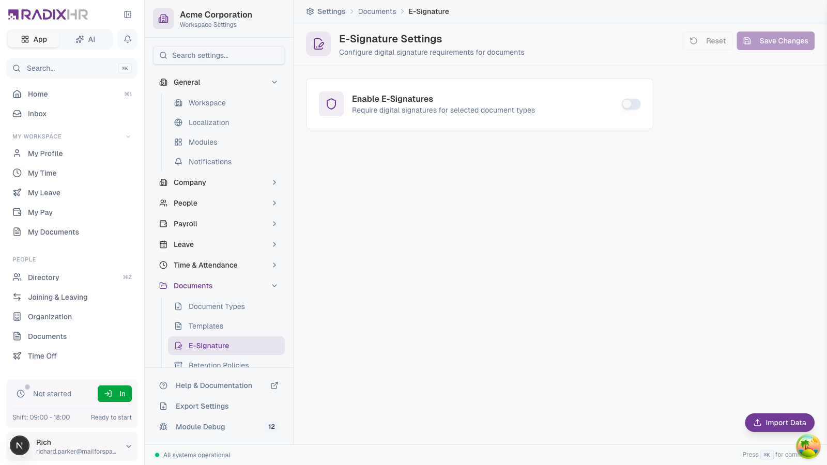Open My Time in sidebar

(72, 173)
